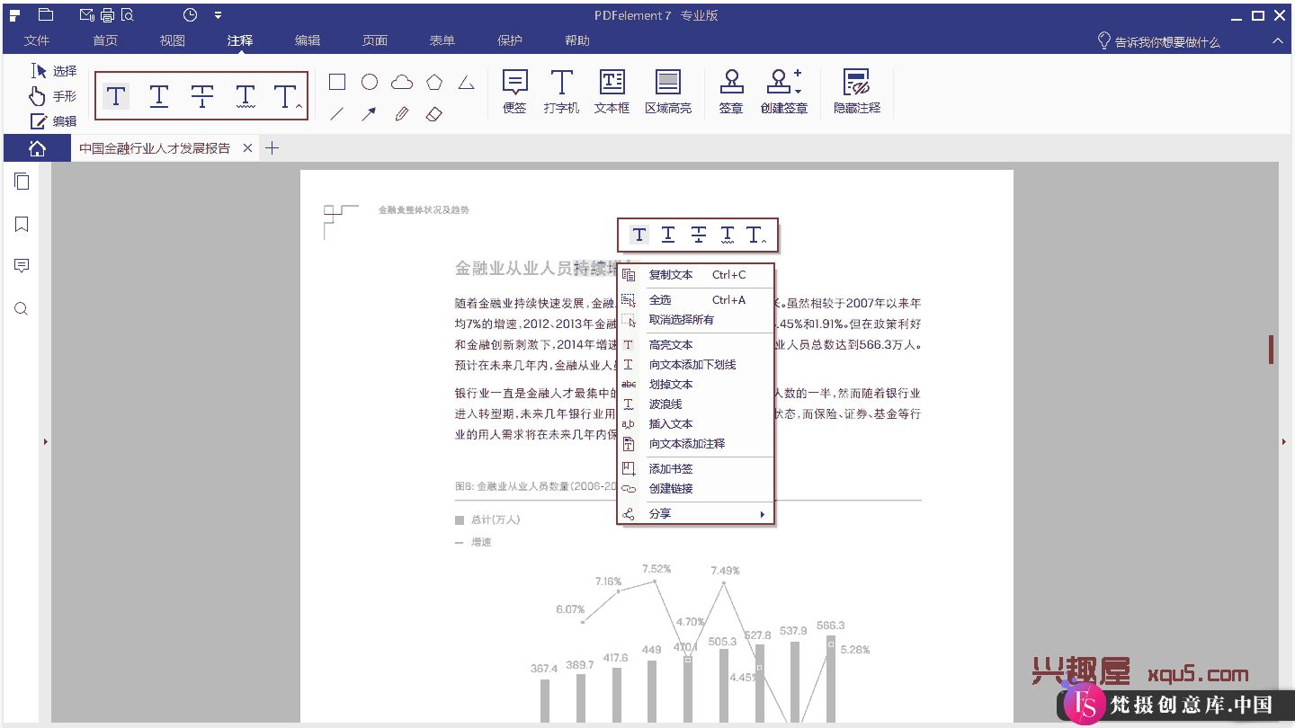Pick the eraser tool
1295x728 pixels.
coord(434,114)
